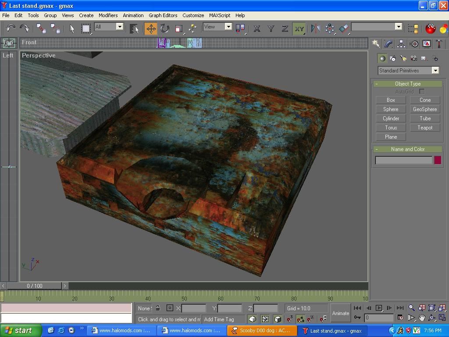The height and width of the screenshot is (337, 449).
Task: Open the Customize menu
Action: coord(193,15)
